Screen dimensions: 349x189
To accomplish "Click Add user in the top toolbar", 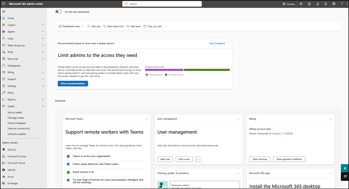I will tap(94, 26).
